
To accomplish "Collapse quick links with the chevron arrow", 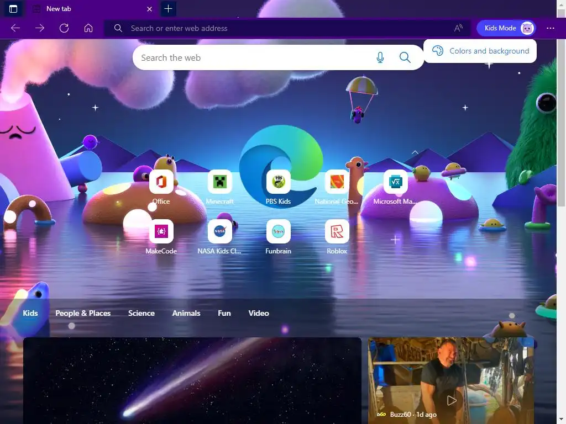I will point(415,152).
